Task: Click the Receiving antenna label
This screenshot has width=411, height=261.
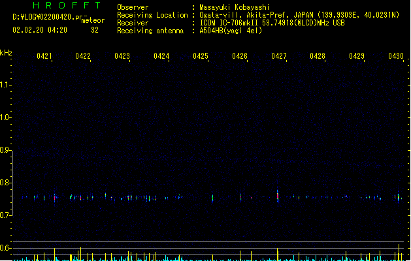Action: [x=150, y=31]
